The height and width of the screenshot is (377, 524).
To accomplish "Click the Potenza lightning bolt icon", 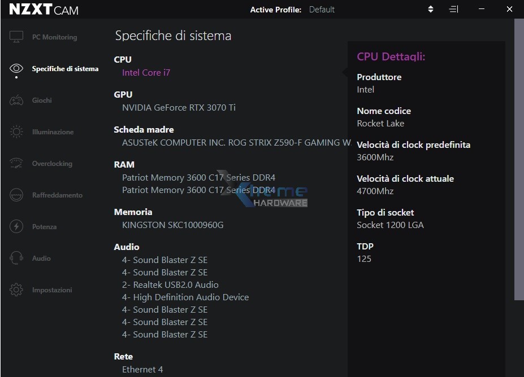I will coord(16,227).
